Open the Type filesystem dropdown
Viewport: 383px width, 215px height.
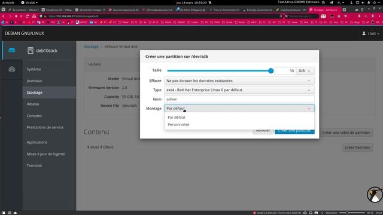tap(239, 90)
